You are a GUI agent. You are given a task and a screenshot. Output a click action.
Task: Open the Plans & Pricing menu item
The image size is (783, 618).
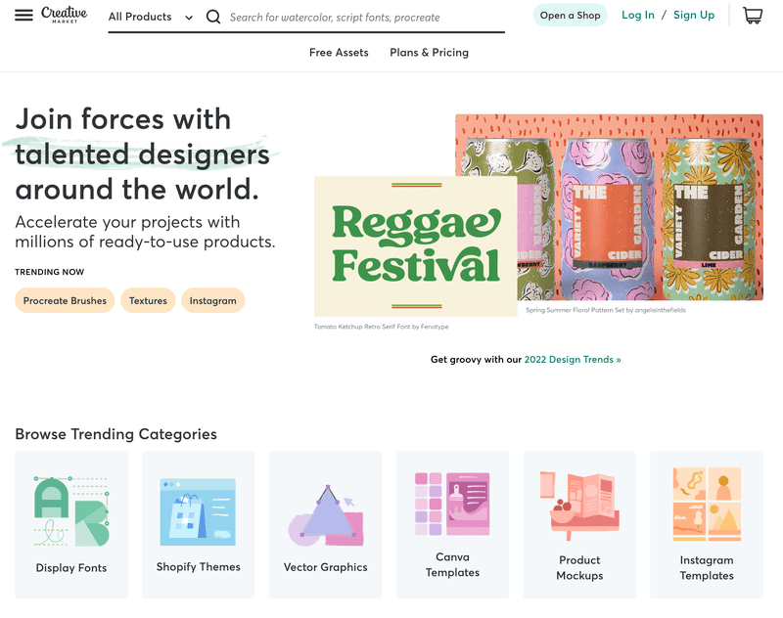coord(429,53)
